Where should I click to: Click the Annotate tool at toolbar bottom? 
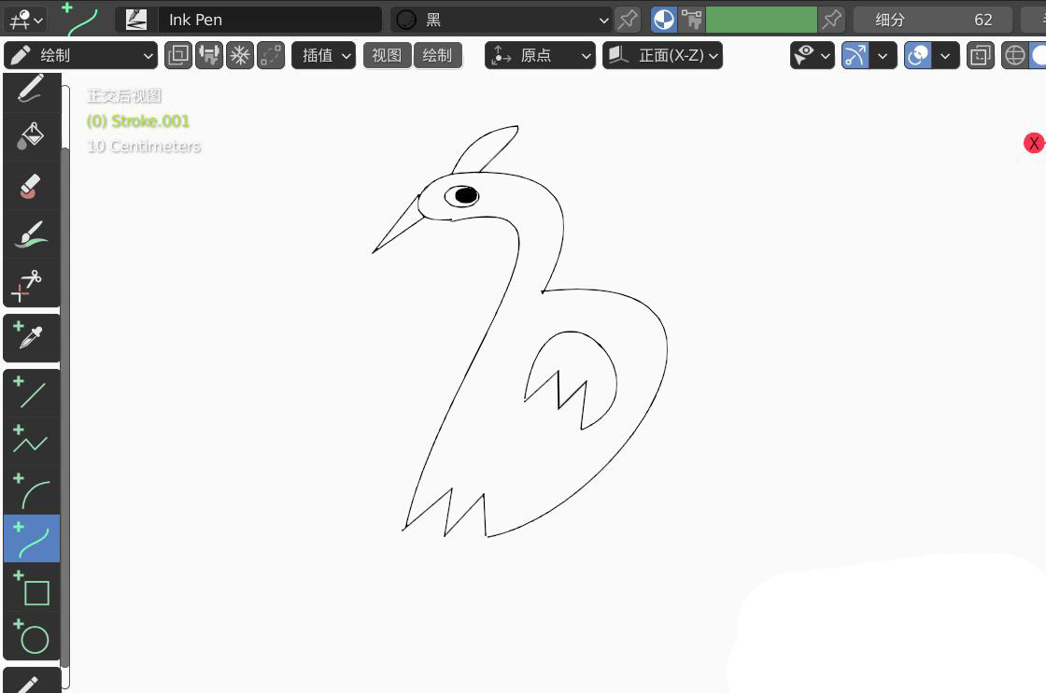[32, 680]
